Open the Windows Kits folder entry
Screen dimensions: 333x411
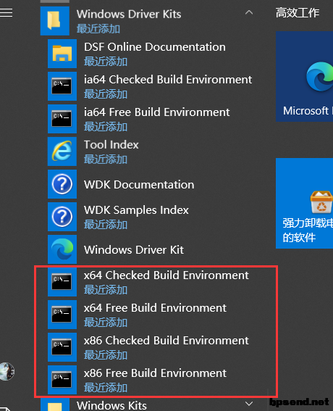click(x=147, y=404)
